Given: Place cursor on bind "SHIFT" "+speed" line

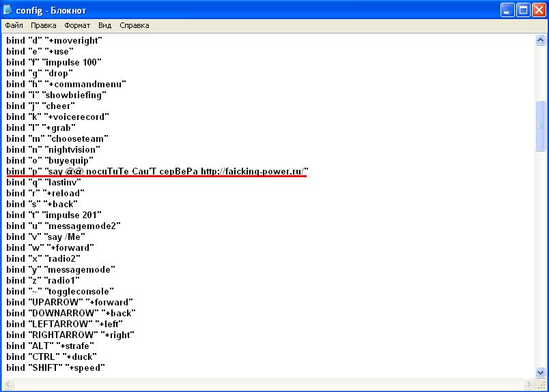Looking at the screenshot, I should [x=55, y=367].
